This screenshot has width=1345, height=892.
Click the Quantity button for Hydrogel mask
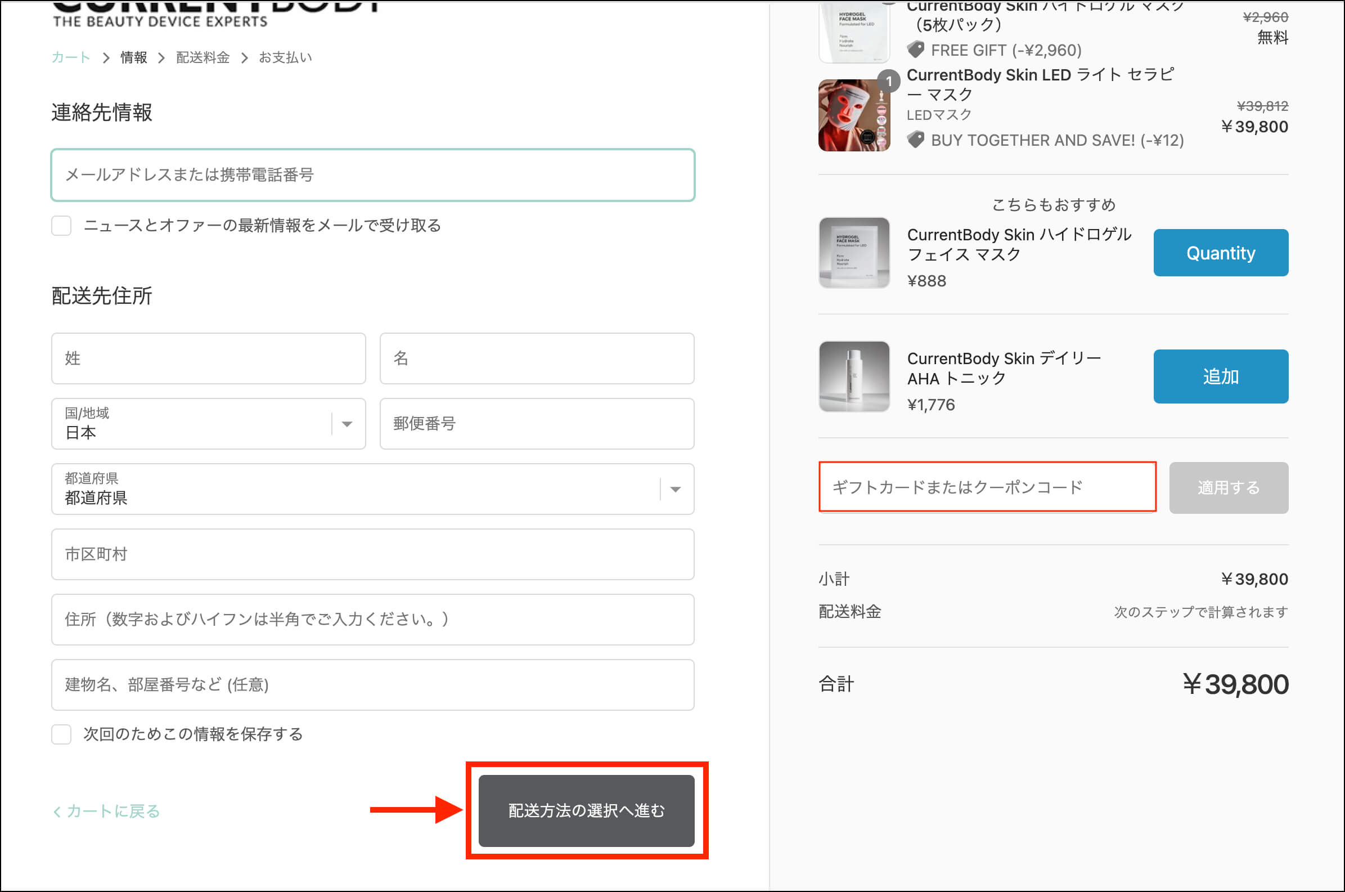click(x=1220, y=253)
